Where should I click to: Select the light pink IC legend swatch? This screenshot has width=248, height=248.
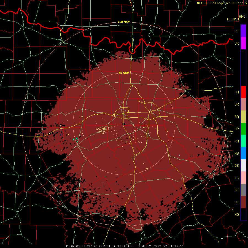point(243,178)
